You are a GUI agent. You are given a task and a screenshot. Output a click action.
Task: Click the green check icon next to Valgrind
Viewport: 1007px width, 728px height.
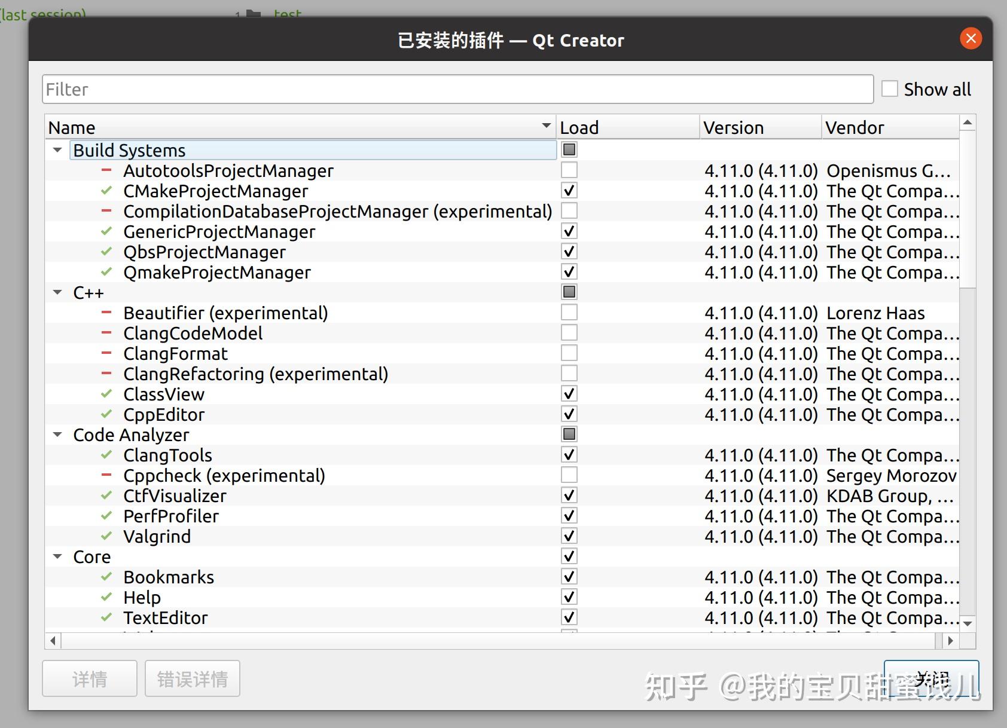106,536
